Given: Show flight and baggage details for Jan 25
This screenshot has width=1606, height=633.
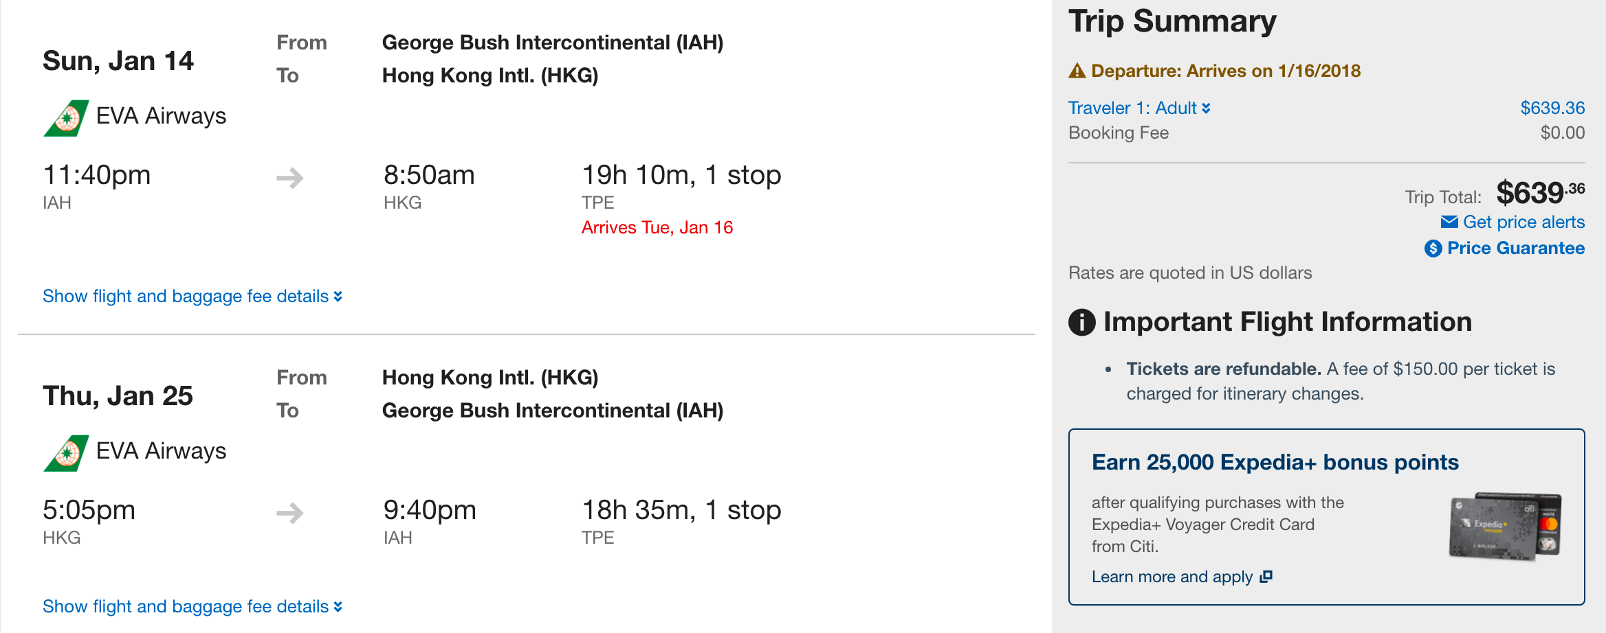Looking at the screenshot, I should click(x=192, y=607).
